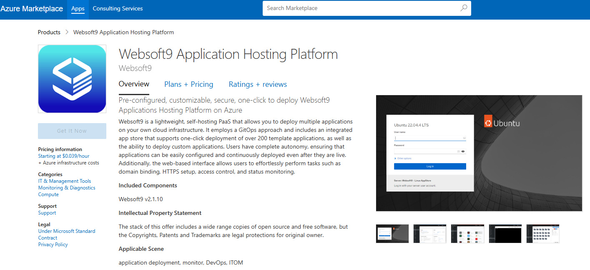This screenshot has width=590, height=270.
Task: Open the Ratings + reviews tab
Action: pos(257,84)
